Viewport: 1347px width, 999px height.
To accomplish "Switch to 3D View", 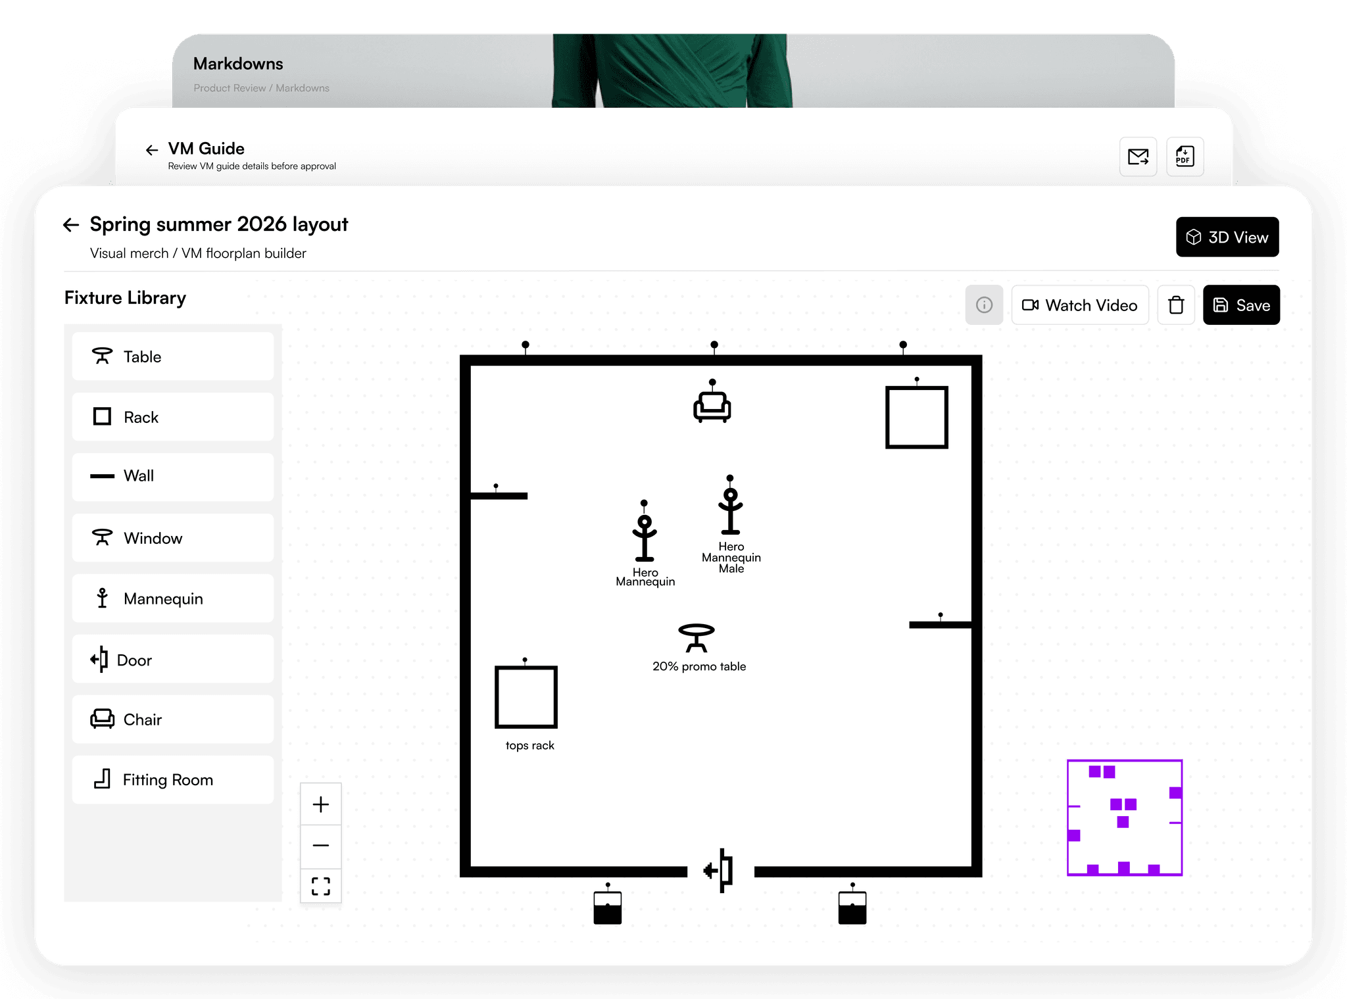I will coord(1227,237).
